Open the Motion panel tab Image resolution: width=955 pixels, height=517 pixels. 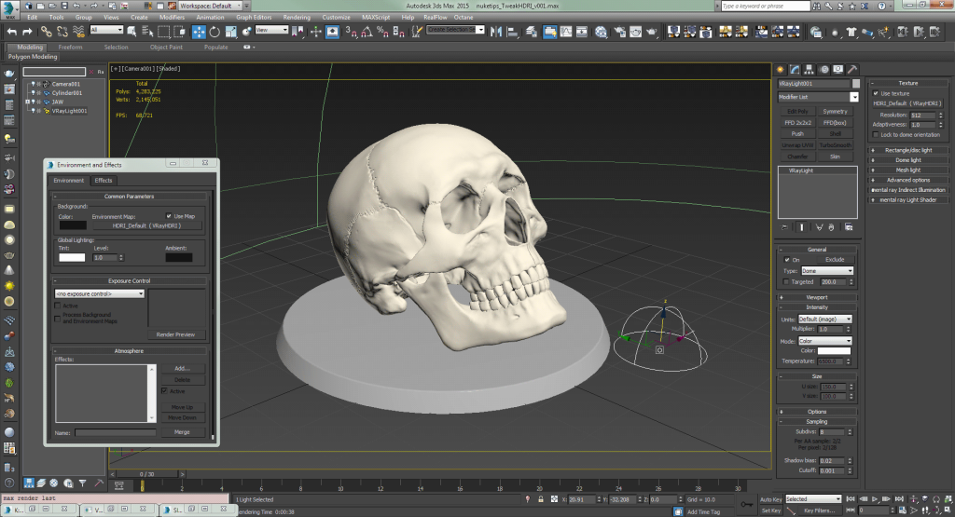tap(824, 69)
